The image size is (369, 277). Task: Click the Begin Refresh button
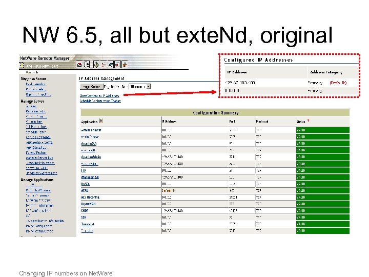click(91, 87)
